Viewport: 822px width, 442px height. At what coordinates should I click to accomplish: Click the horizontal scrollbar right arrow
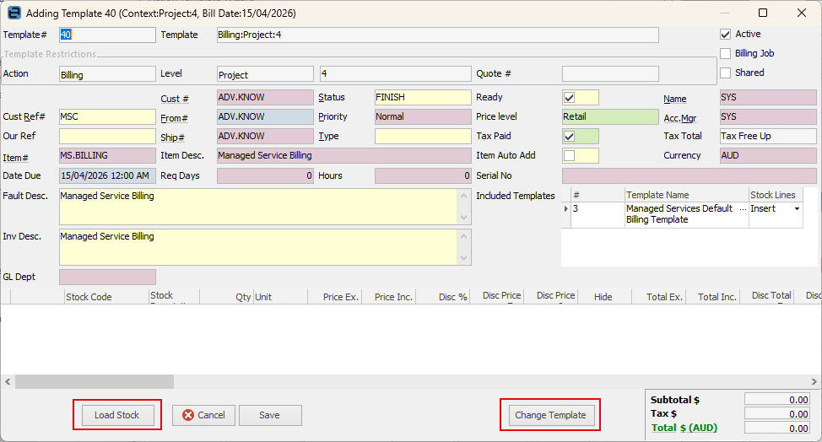[814, 382]
